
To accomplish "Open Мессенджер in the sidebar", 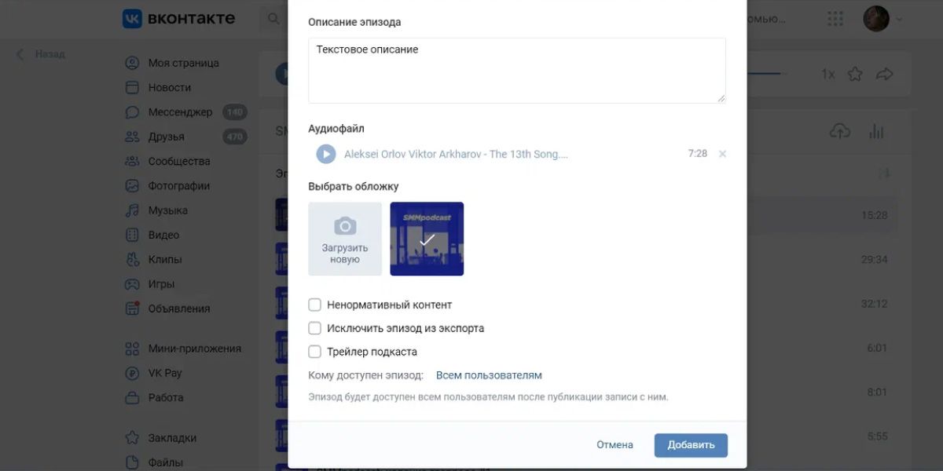I will coord(180,112).
